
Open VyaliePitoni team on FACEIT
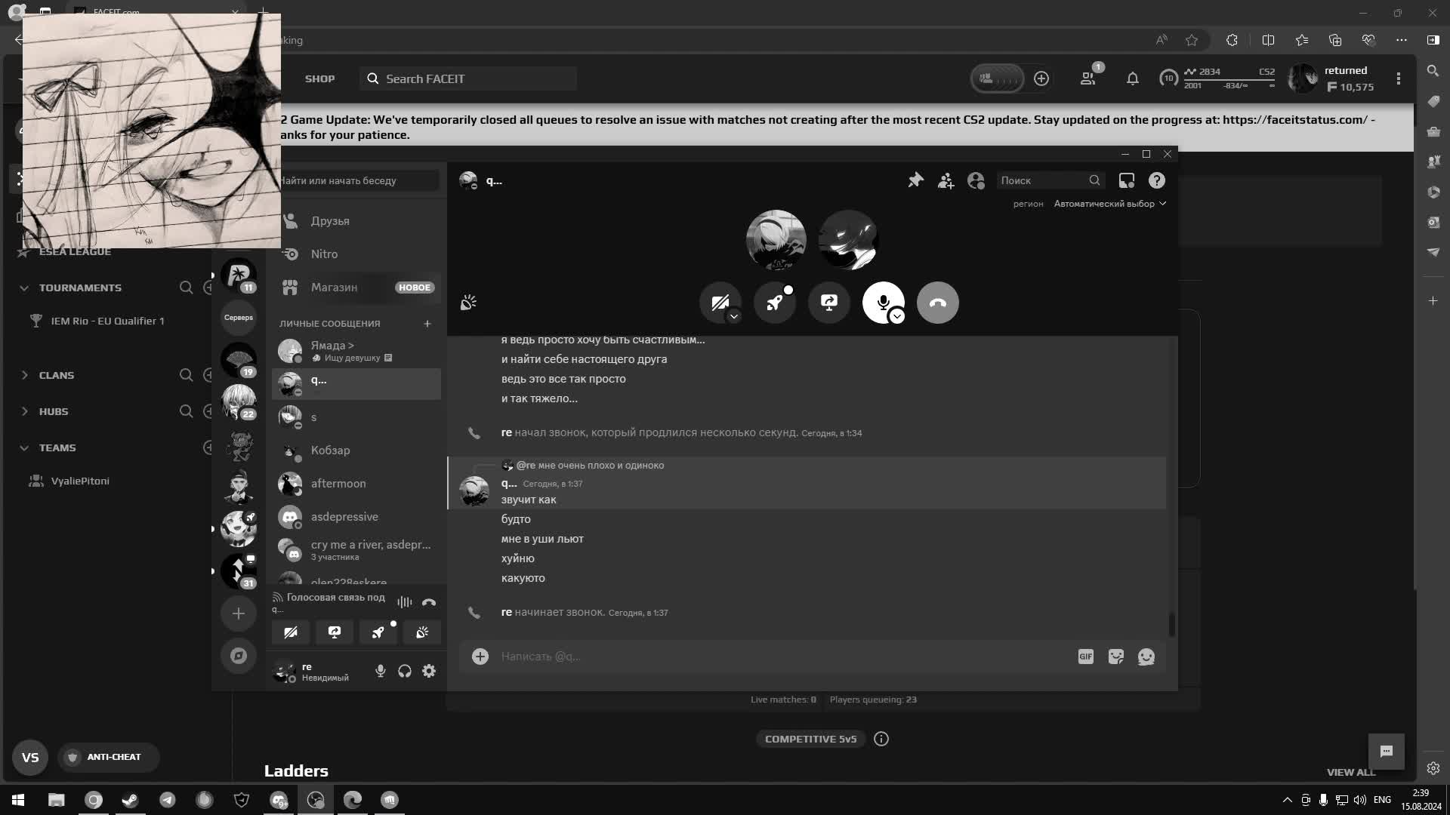tap(80, 481)
